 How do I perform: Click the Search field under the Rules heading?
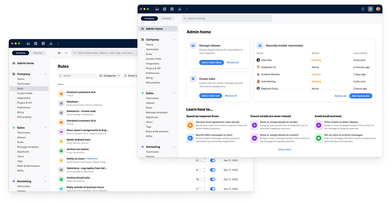tap(77, 76)
